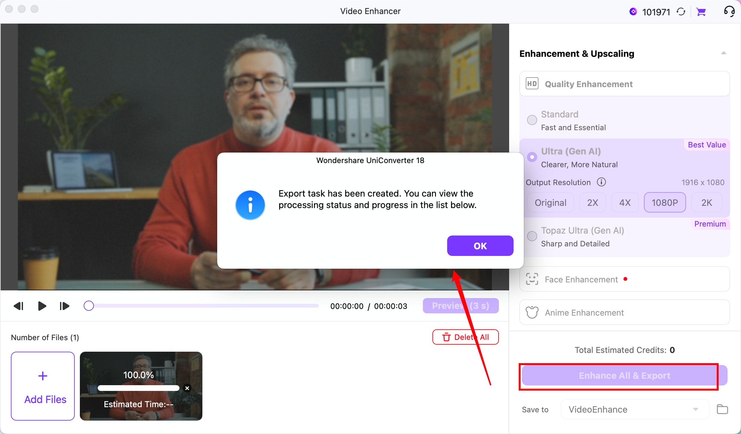Open the save location folder icon
Image resolution: width=741 pixels, height=434 pixels.
722,409
